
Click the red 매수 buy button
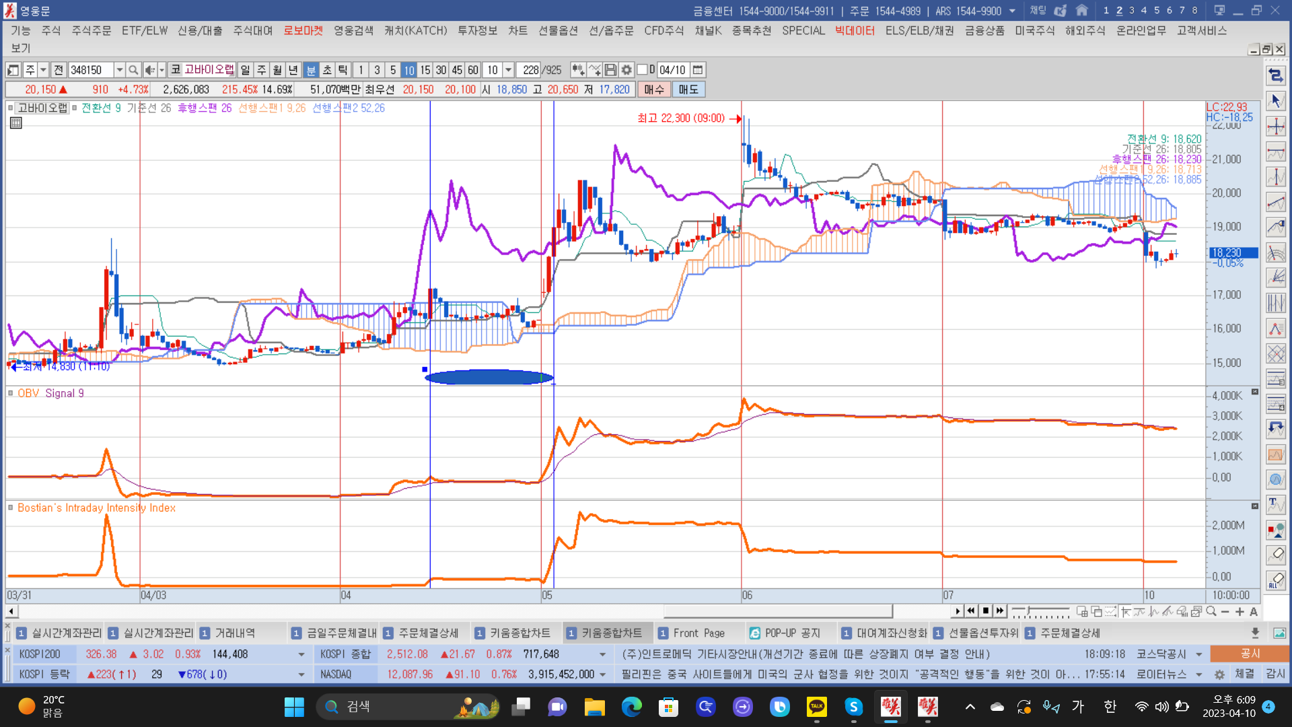pos(653,90)
